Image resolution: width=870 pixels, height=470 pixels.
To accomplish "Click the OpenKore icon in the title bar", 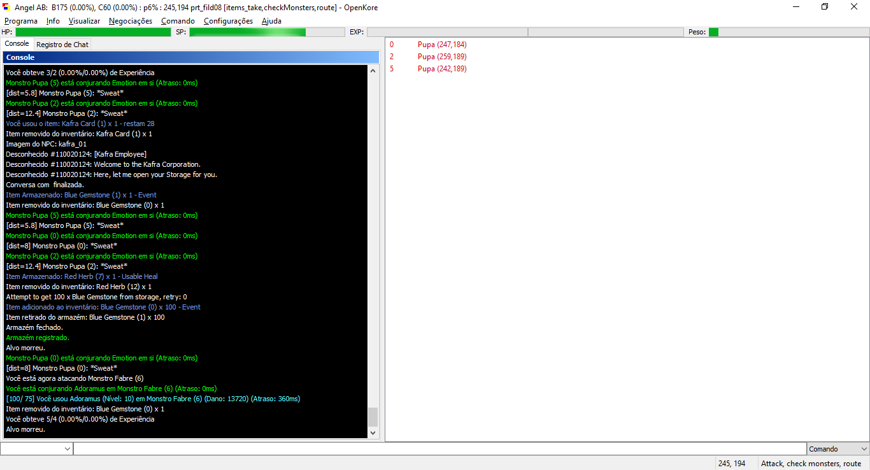I will coord(7,7).
